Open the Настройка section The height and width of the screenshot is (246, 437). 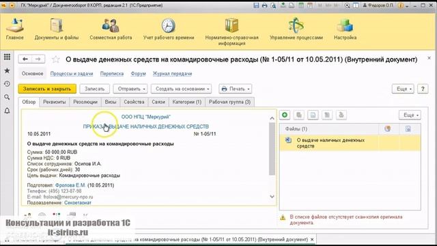(345, 29)
